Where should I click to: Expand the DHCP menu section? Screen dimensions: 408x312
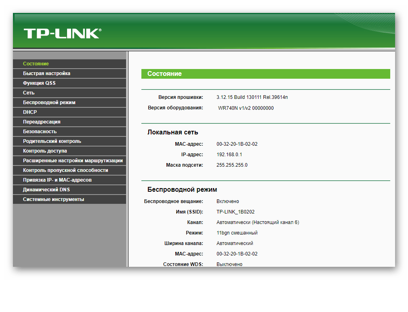30,112
